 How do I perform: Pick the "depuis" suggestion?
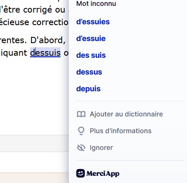88,89
